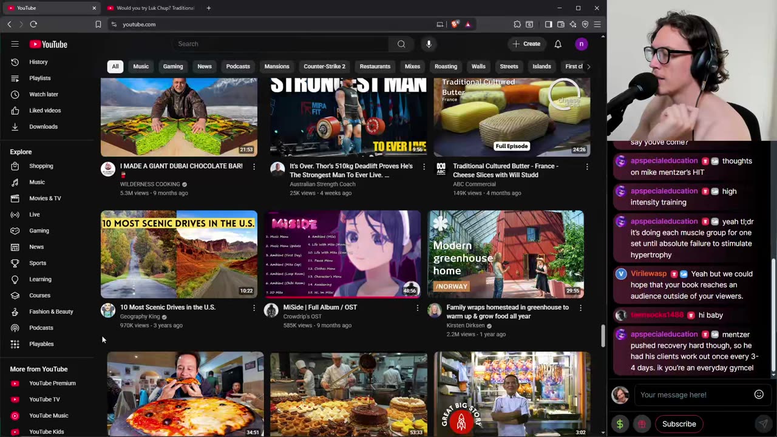Open more options for Traditional Cultured Butter video
Screen dimensions: 777x437
coord(586,166)
